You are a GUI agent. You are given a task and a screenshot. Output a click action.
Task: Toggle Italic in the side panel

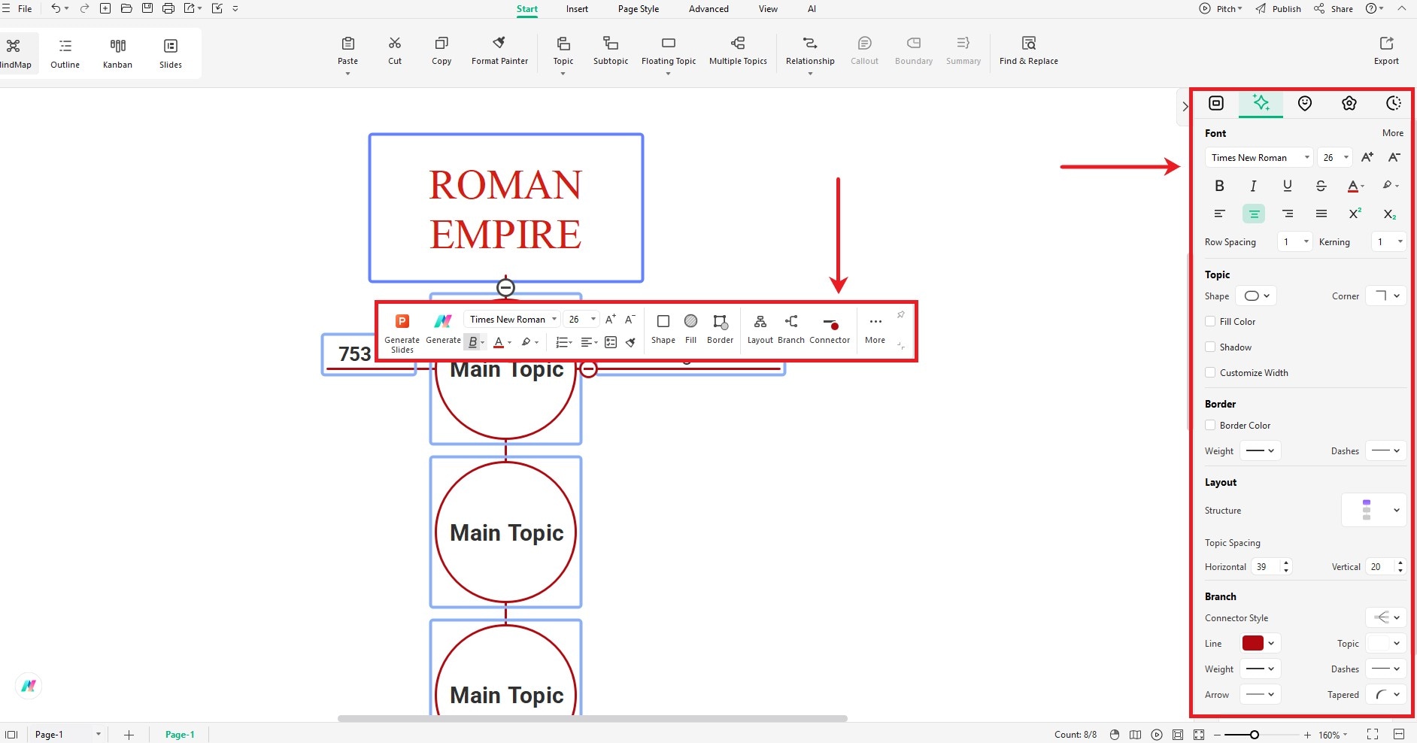pos(1253,186)
